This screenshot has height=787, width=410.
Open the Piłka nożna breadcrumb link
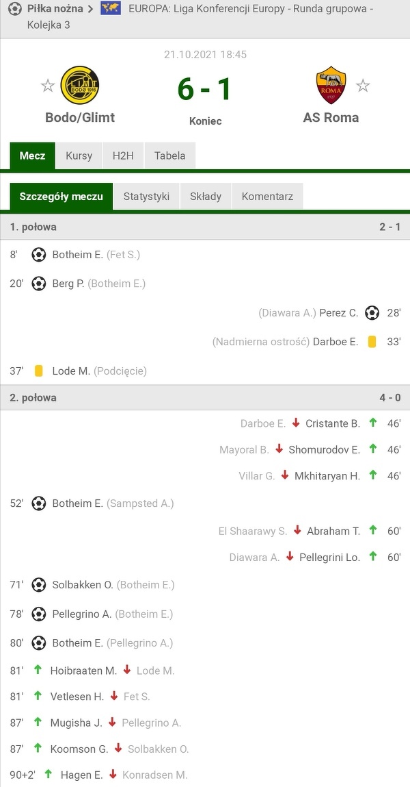pyautogui.click(x=55, y=9)
